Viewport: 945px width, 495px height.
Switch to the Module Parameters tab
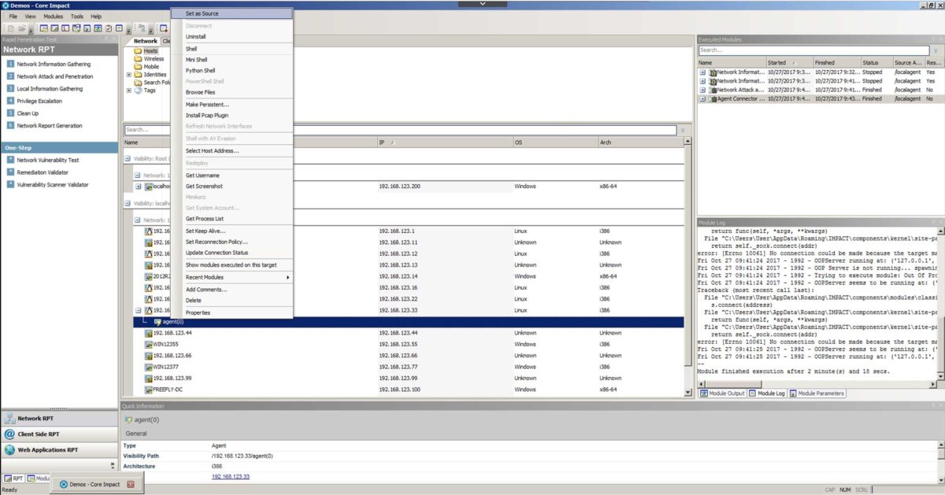817,393
